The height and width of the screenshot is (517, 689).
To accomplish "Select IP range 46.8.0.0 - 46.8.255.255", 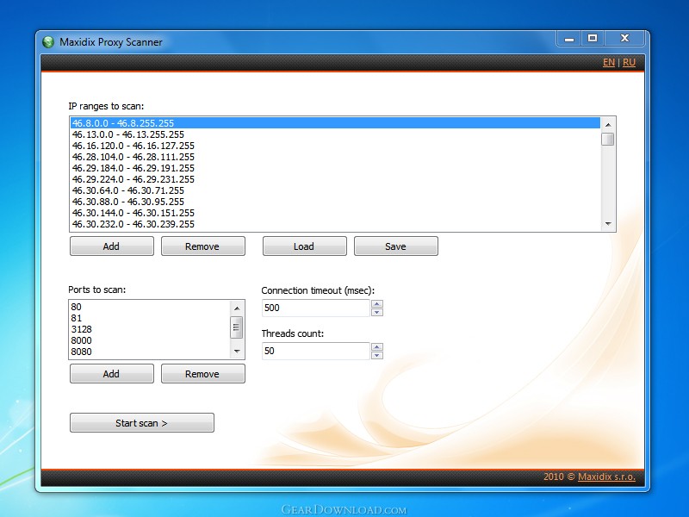I will coord(335,123).
